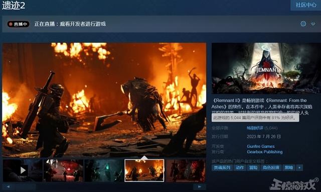Select the 黑暗 tag
The width and height of the screenshot is (321, 192).
click(x=289, y=167)
